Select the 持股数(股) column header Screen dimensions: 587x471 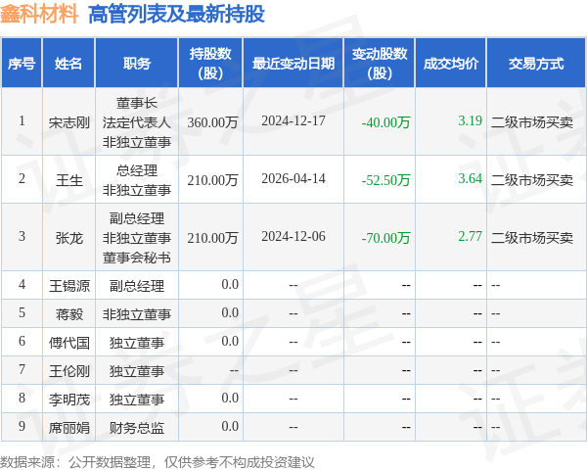(x=210, y=64)
